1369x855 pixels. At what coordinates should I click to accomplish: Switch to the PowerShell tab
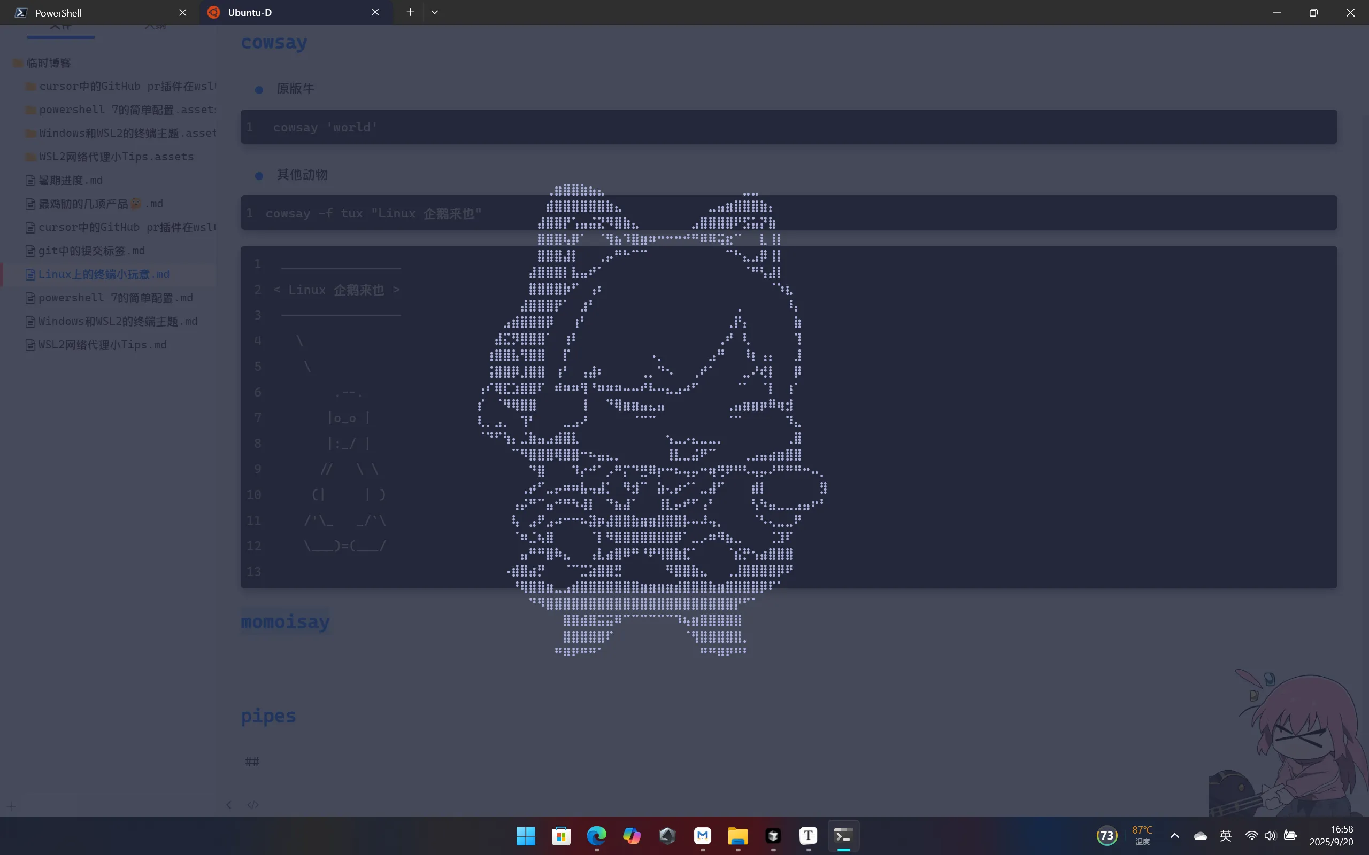[x=85, y=12]
